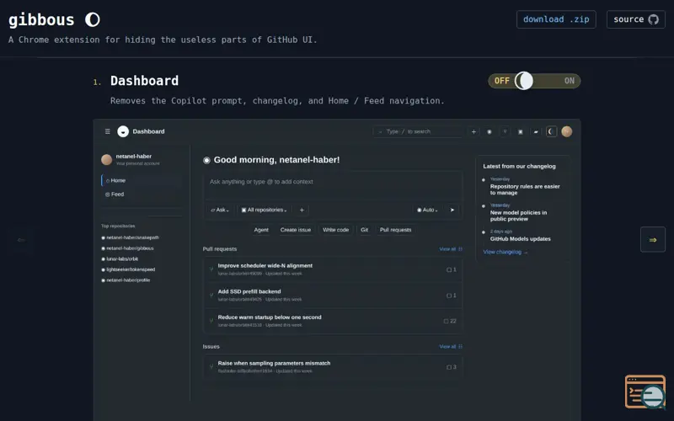Open the user avatar menu in header
This screenshot has height=421, width=674.
(x=566, y=131)
